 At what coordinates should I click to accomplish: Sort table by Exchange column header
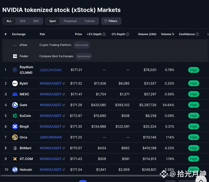(x=19, y=34)
